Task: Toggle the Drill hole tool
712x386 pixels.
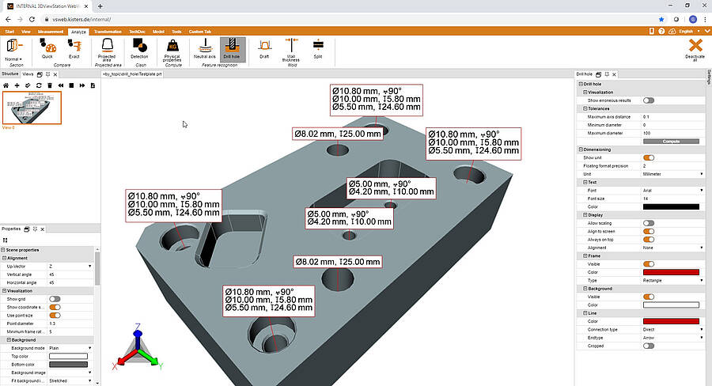Action: click(232, 49)
